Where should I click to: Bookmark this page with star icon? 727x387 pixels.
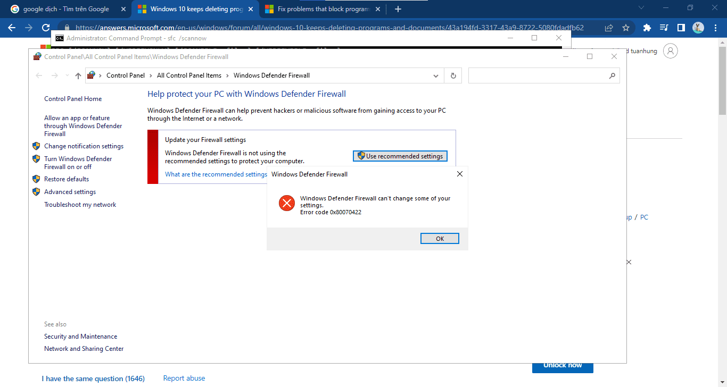click(x=626, y=28)
